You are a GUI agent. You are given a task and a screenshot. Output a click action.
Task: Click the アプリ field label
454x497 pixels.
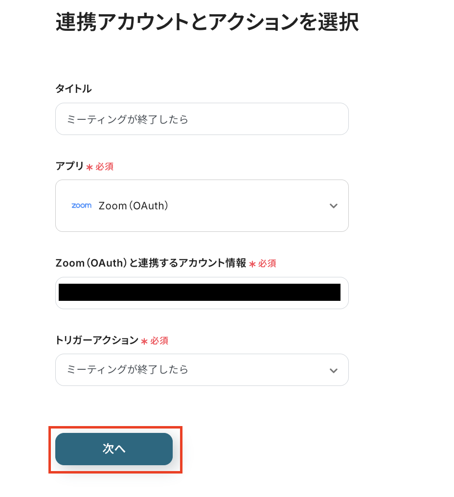click(69, 166)
